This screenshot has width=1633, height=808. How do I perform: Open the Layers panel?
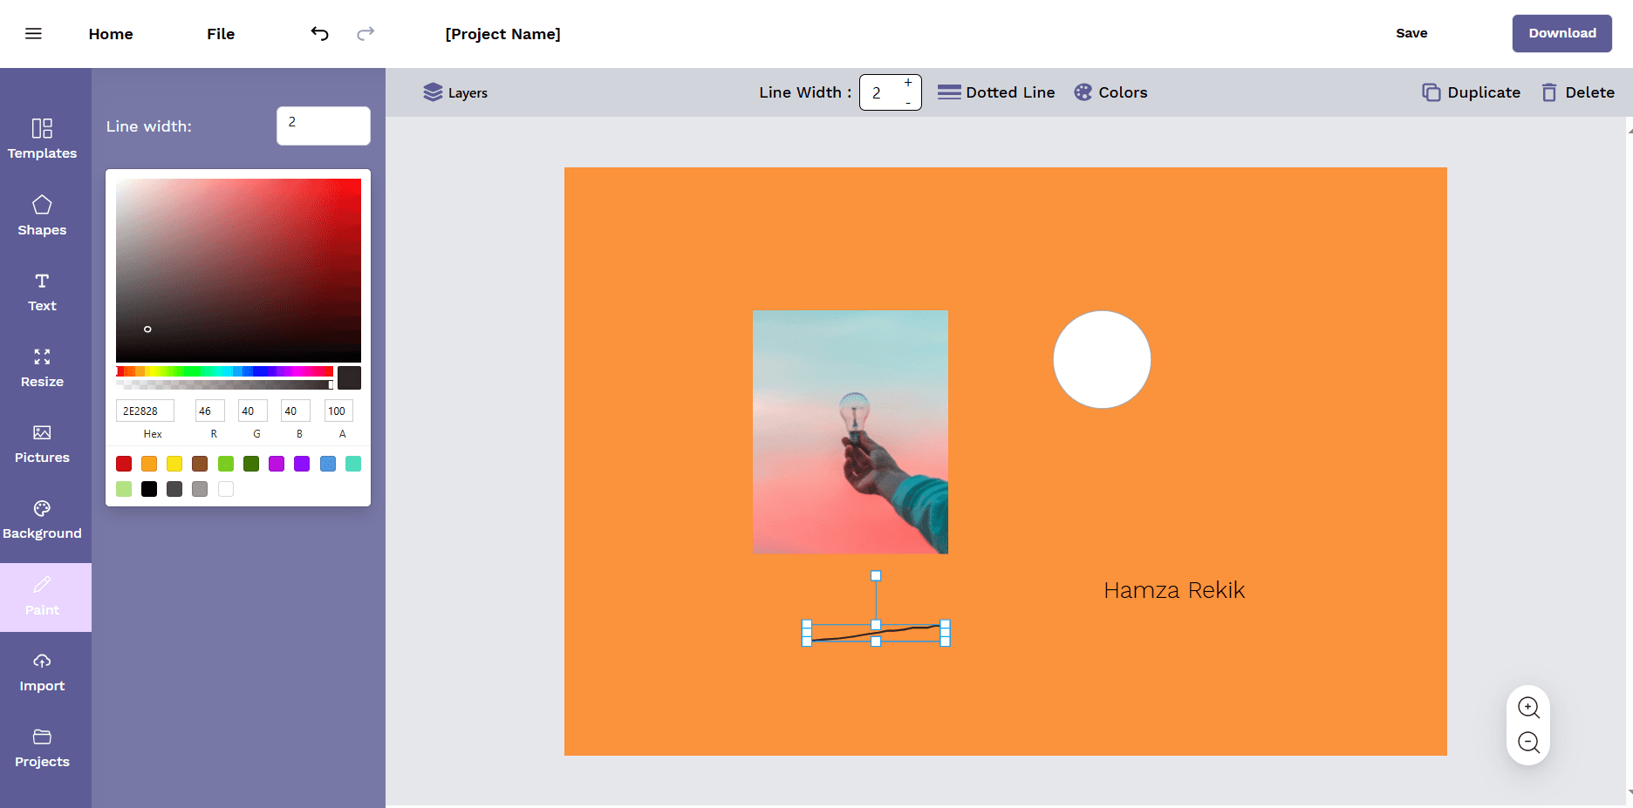(455, 92)
